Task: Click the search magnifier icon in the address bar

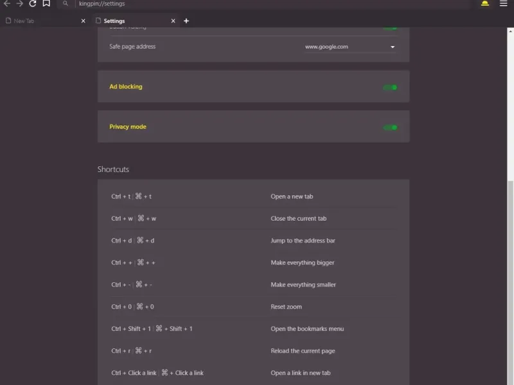Action: click(x=66, y=4)
